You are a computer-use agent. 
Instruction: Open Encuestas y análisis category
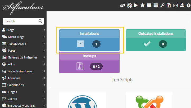[21, 106]
